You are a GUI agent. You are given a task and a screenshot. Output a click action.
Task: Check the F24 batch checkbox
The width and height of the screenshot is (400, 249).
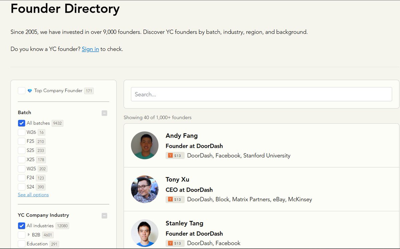click(x=22, y=178)
